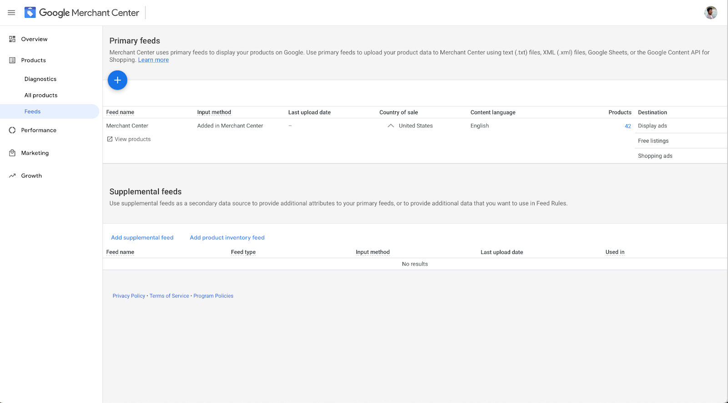Click the Performance circle icon
The image size is (728, 403).
(x=12, y=130)
